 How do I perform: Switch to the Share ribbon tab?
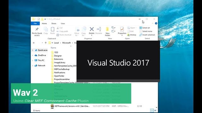tap(54, 24)
